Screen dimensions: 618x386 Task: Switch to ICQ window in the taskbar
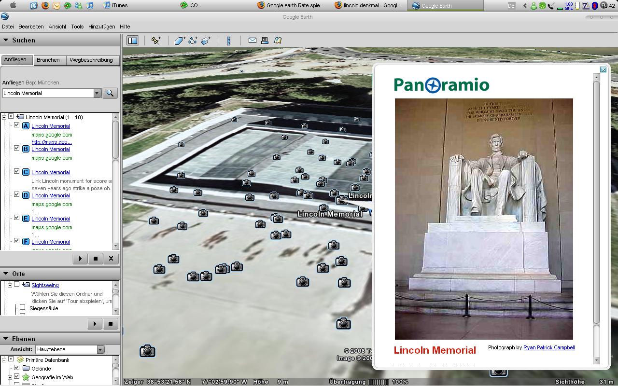tap(189, 5)
